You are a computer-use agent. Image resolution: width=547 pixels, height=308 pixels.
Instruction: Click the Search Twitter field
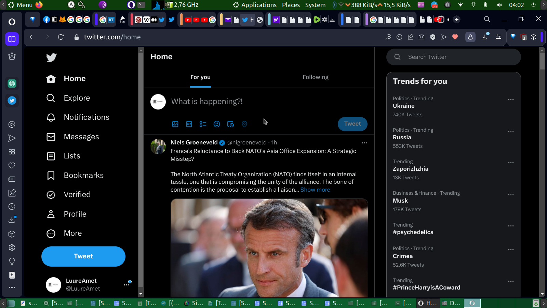pos(454,57)
